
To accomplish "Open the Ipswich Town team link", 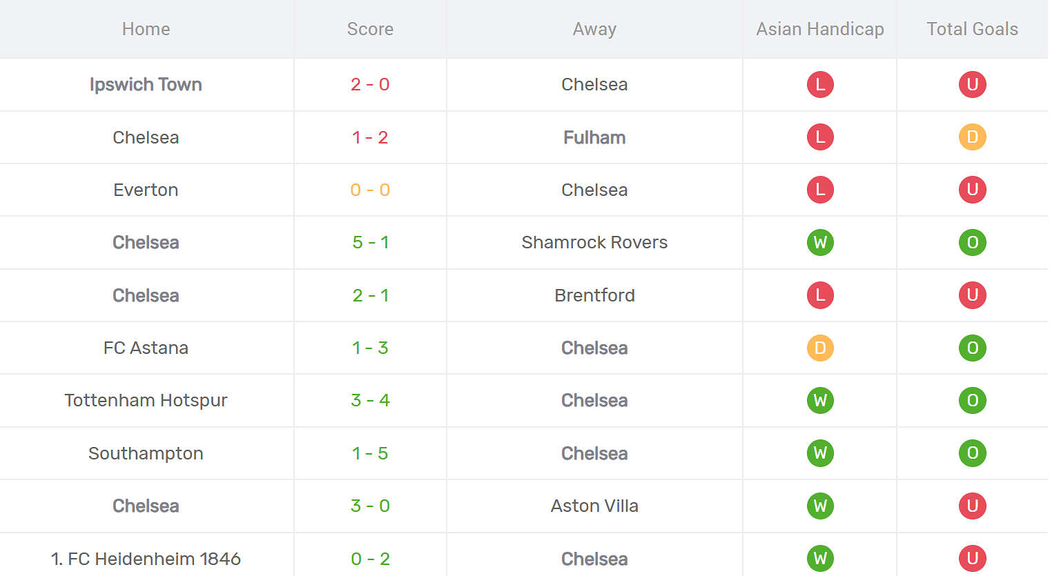I will coord(146,84).
